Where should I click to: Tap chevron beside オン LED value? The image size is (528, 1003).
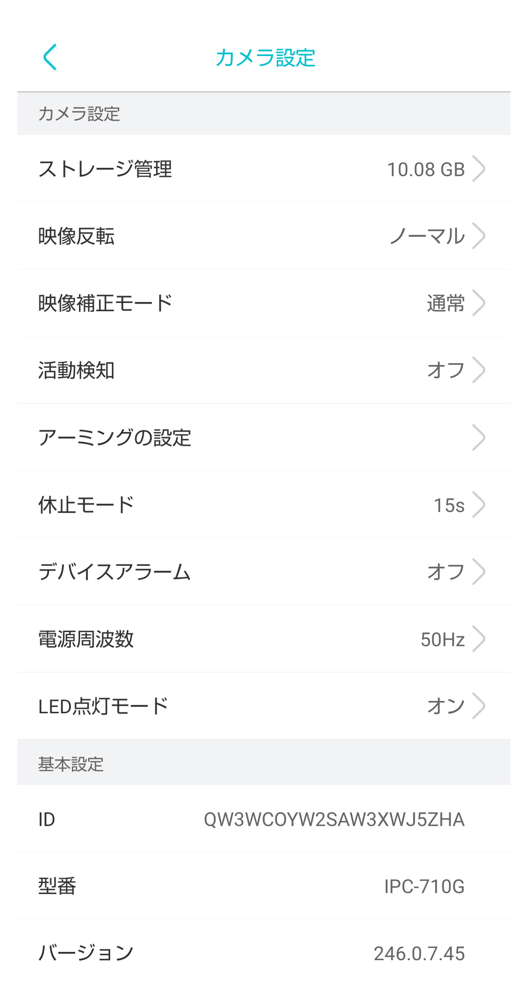pyautogui.click(x=478, y=706)
